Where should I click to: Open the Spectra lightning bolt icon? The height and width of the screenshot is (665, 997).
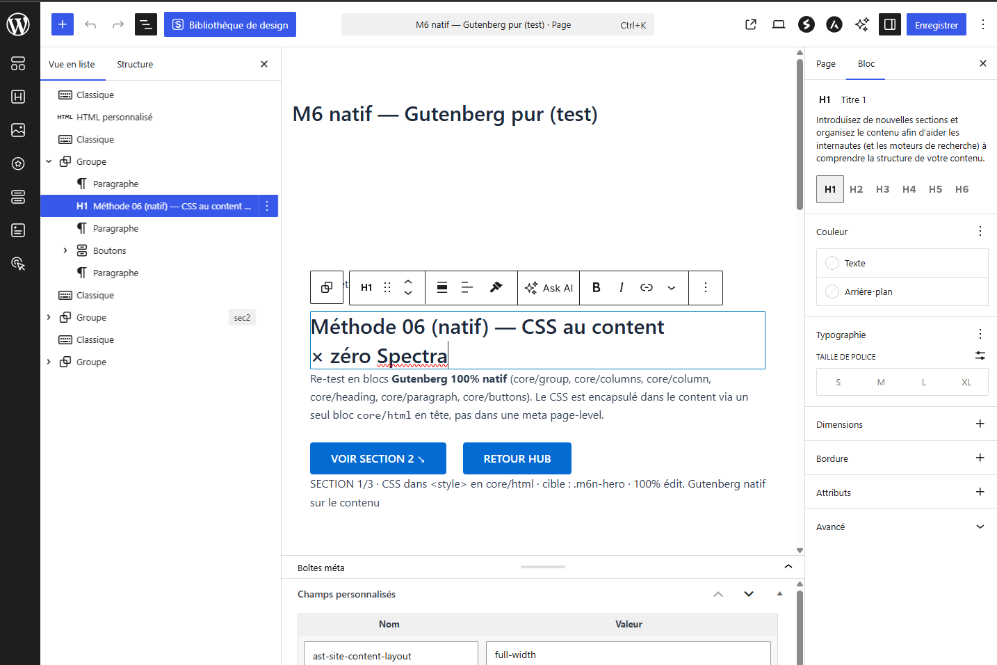tap(806, 24)
